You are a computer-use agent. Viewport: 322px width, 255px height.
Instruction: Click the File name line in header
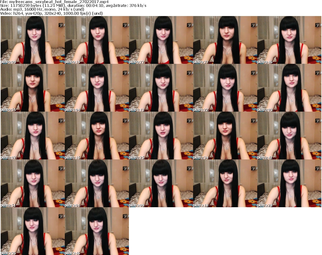point(54,2)
